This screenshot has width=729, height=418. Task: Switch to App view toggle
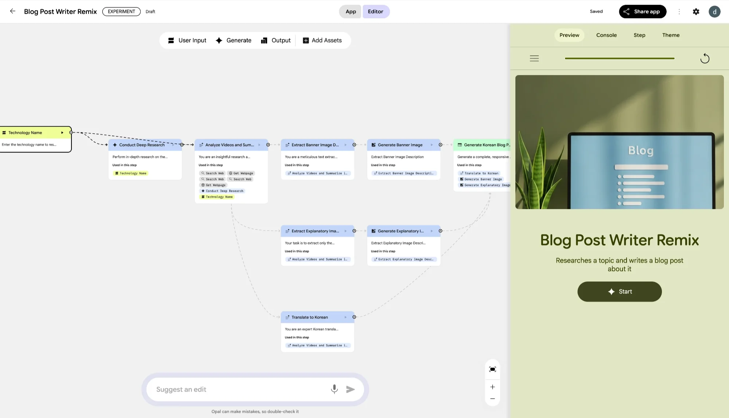pyautogui.click(x=351, y=12)
